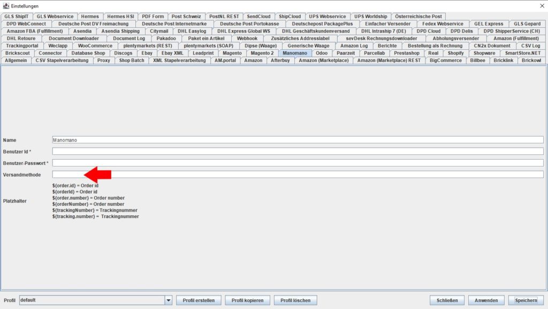
Task: Switch to the Post Schweiz tab
Action: click(x=186, y=17)
